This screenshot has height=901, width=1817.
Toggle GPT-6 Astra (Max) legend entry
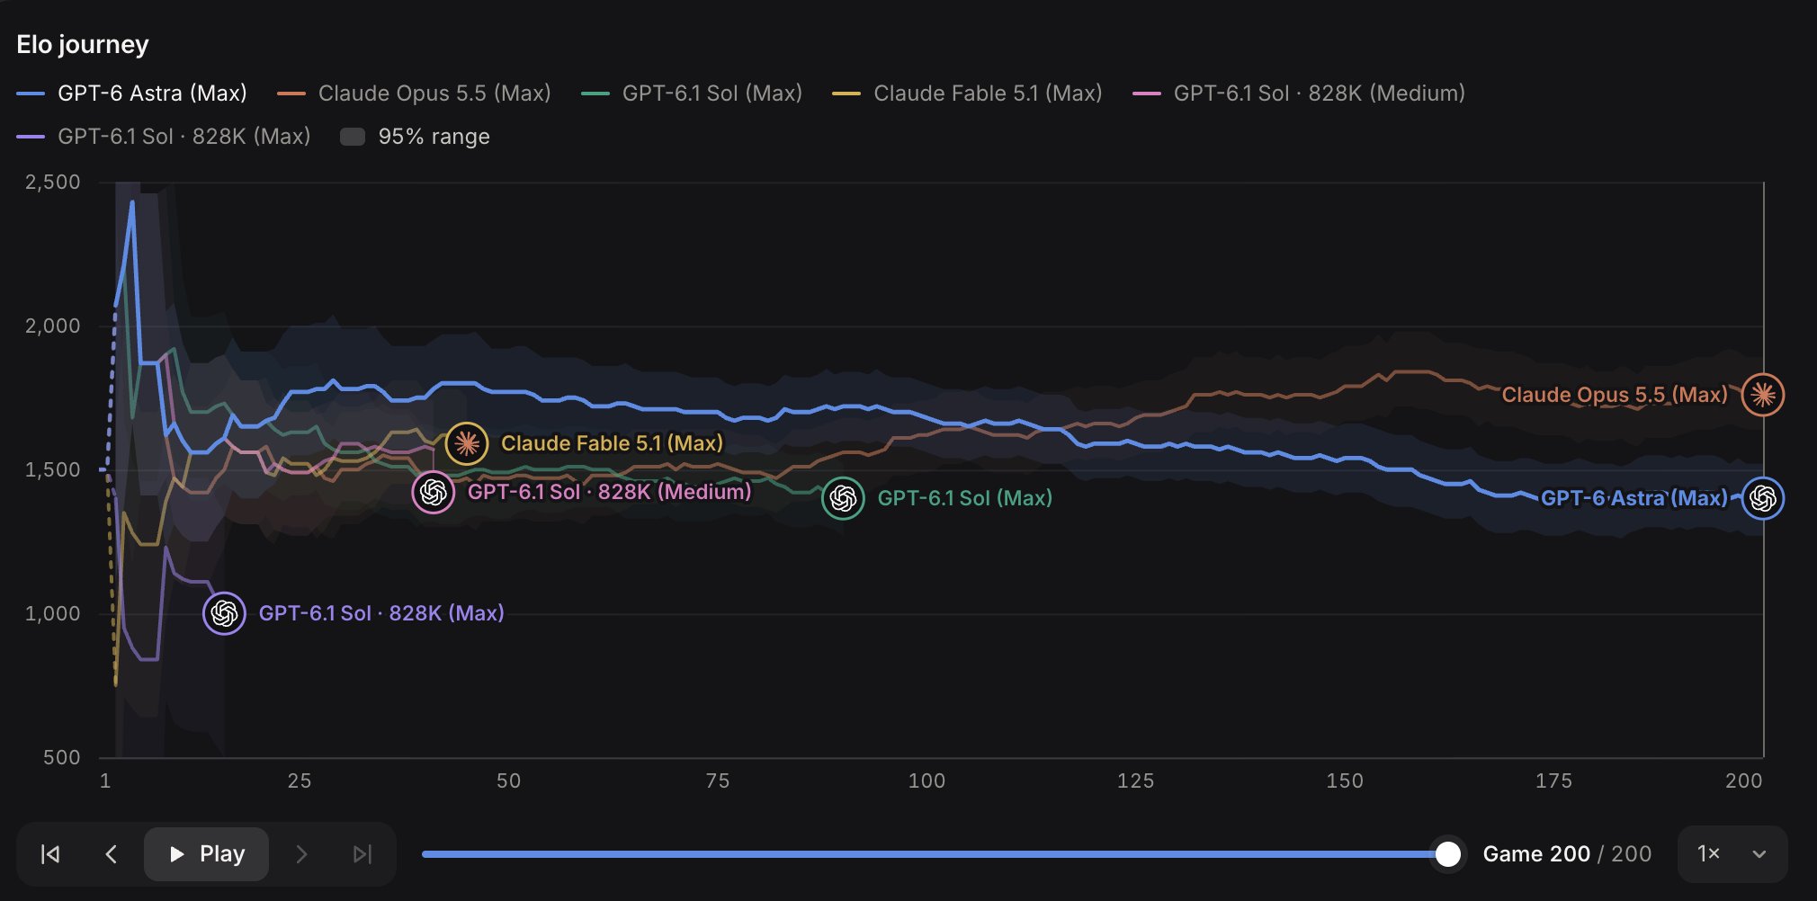click(131, 94)
